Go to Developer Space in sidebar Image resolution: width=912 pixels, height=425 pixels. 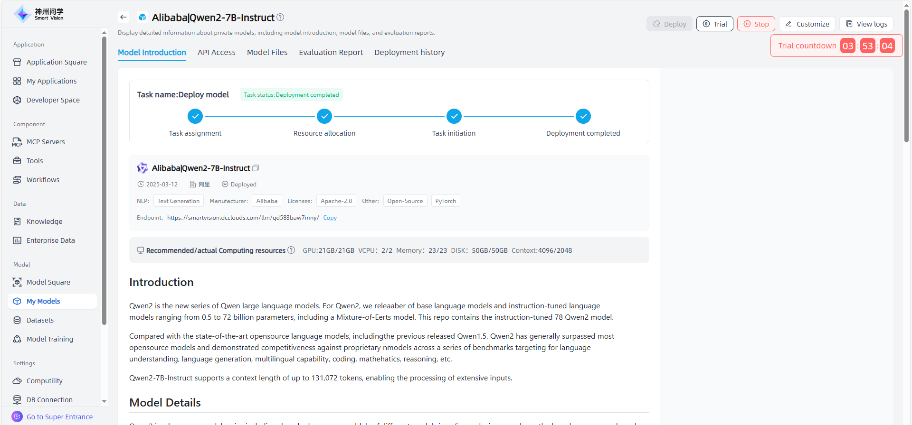[53, 100]
